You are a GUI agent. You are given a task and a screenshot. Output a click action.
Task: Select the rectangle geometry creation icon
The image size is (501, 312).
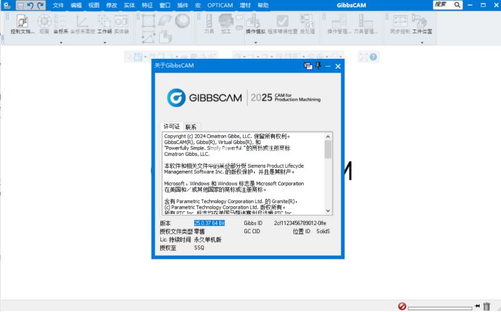pyautogui.click(x=148, y=21)
